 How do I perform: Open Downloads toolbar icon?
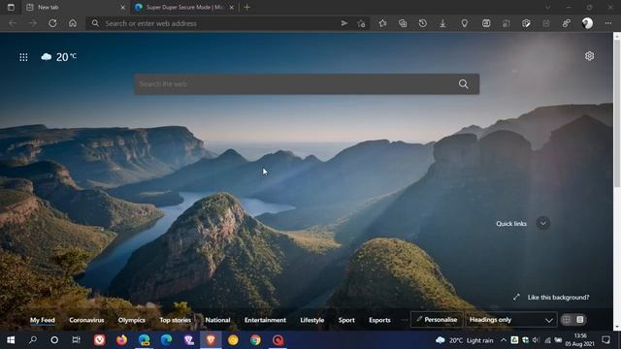(x=442, y=23)
